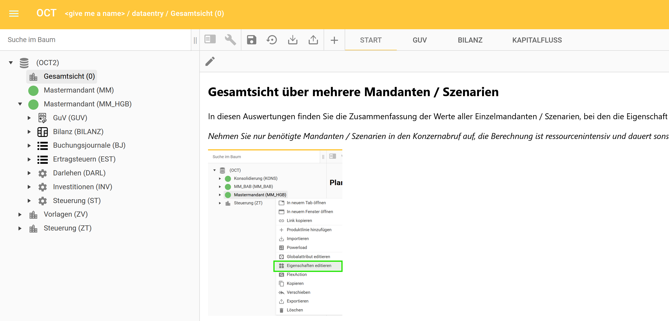The height and width of the screenshot is (321, 669).
Task: Click the import (download) icon
Action: pyautogui.click(x=293, y=39)
